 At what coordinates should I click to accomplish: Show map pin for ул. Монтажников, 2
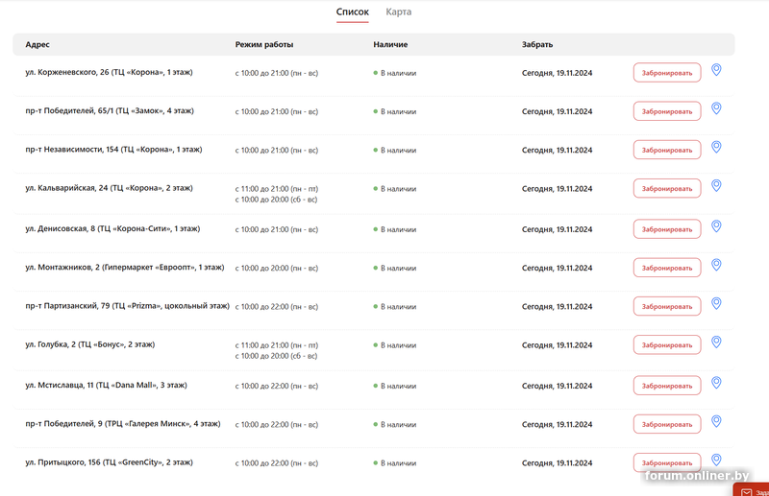point(716,266)
